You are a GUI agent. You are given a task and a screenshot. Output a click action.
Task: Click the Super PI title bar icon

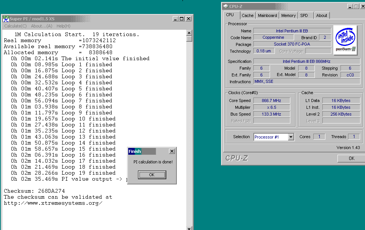coord(6,19)
